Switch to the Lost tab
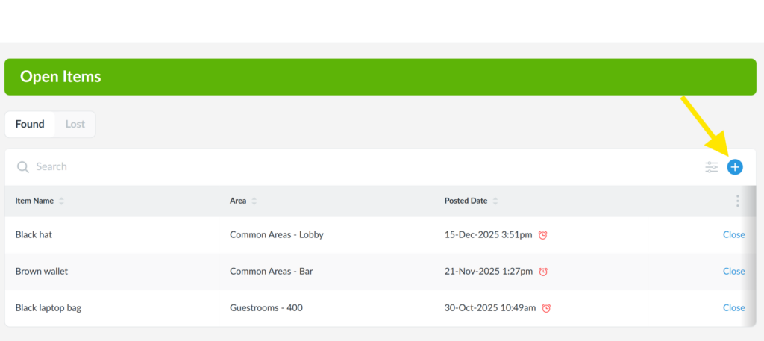 tap(75, 125)
